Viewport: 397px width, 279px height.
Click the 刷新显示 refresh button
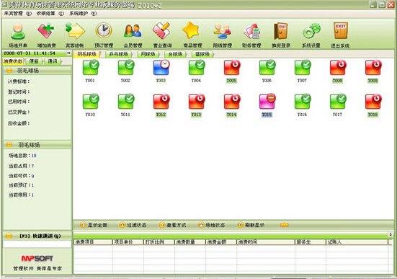[251, 225]
